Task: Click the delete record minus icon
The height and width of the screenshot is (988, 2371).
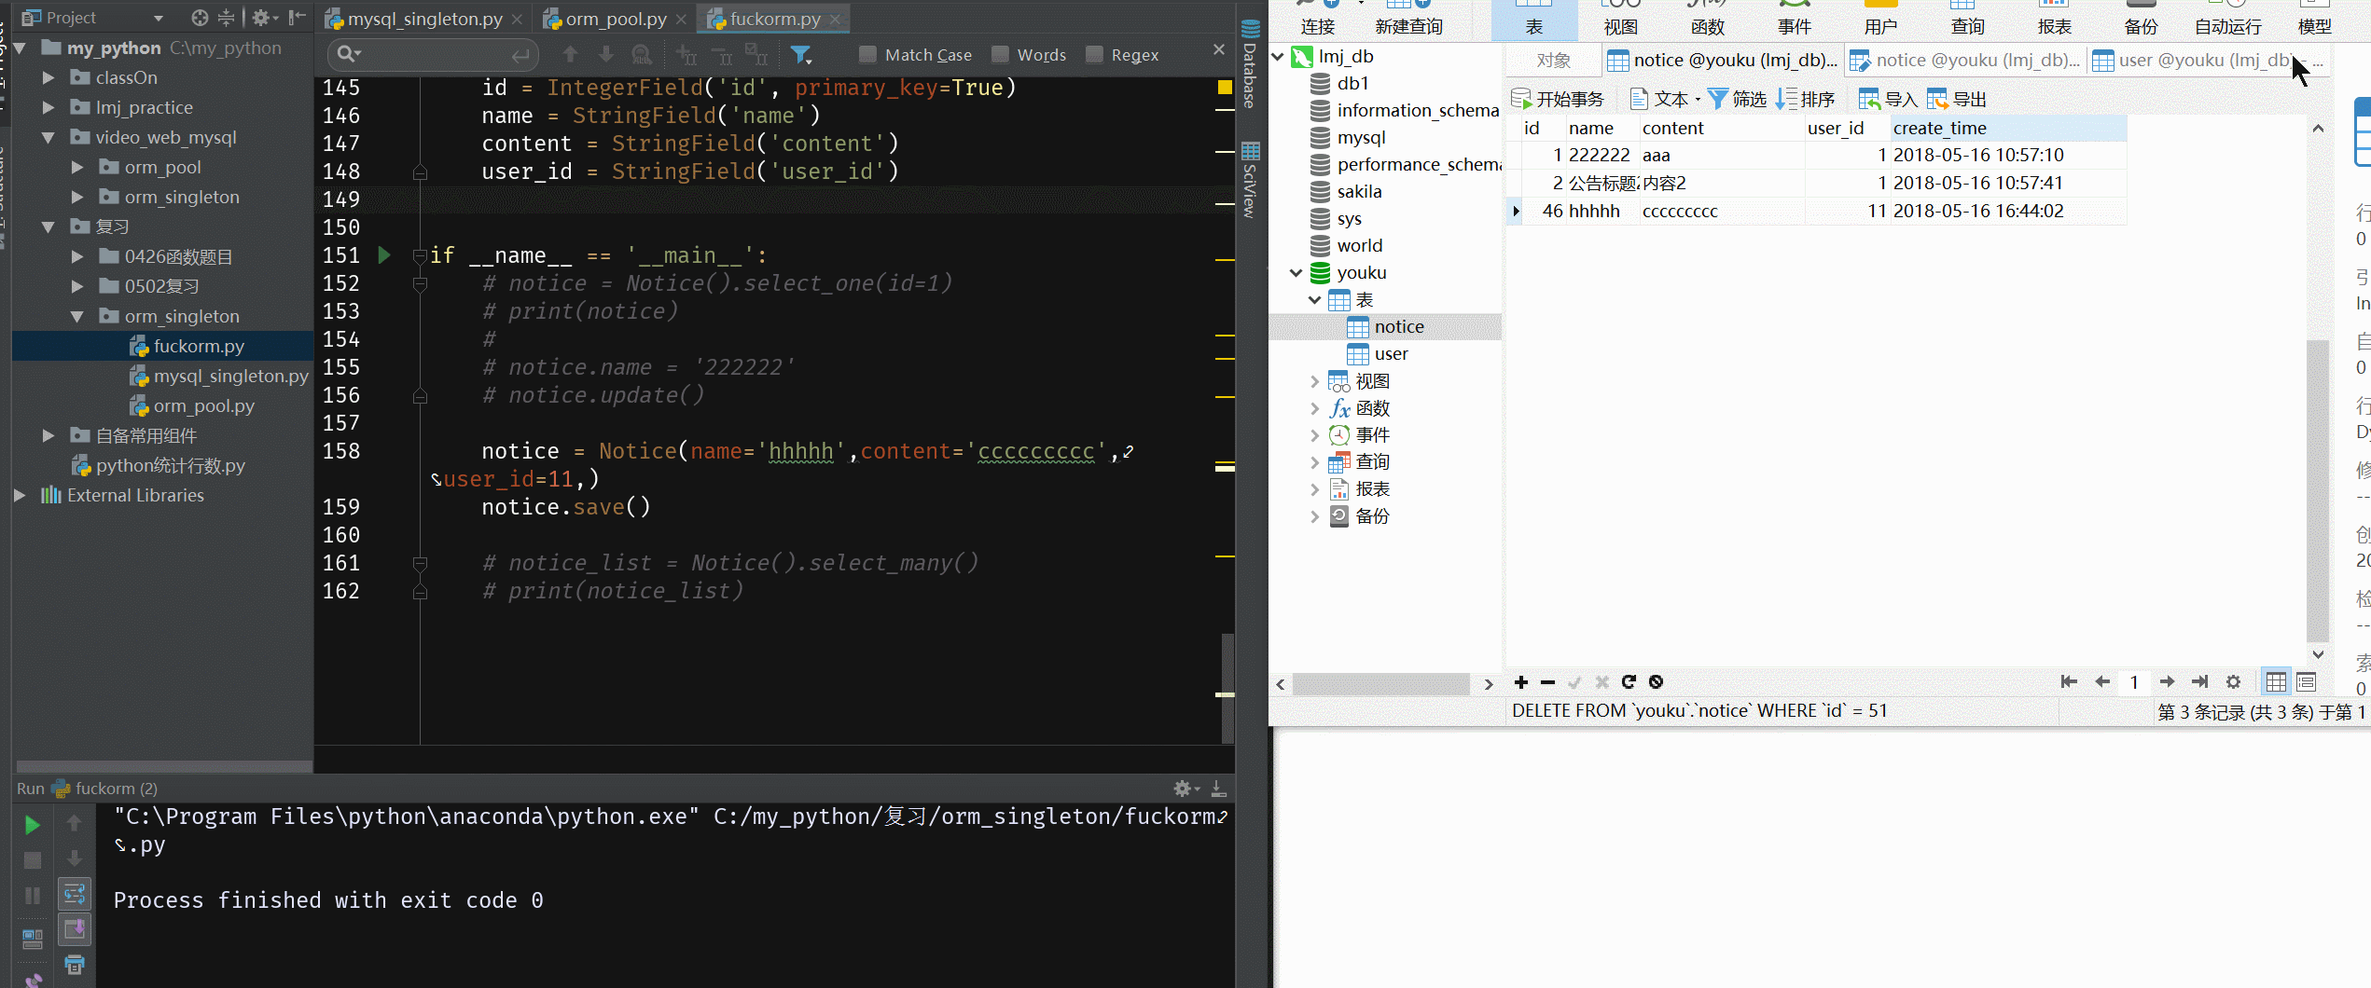Action: tap(1547, 682)
